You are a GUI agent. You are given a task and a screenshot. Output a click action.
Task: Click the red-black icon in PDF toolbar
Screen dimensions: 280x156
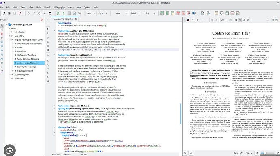point(188,20)
